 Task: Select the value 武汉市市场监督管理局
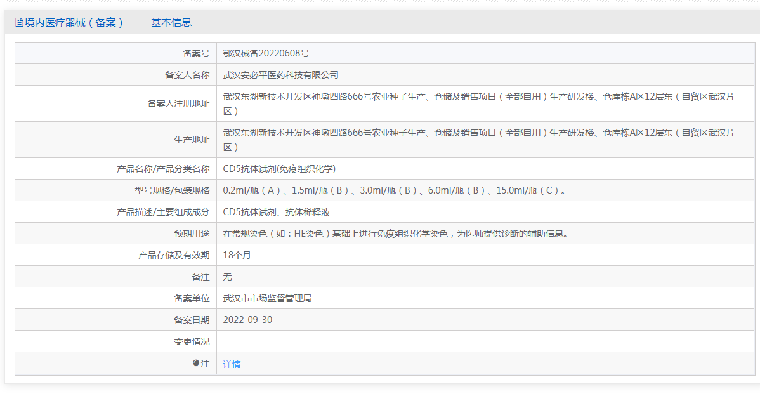click(x=267, y=298)
